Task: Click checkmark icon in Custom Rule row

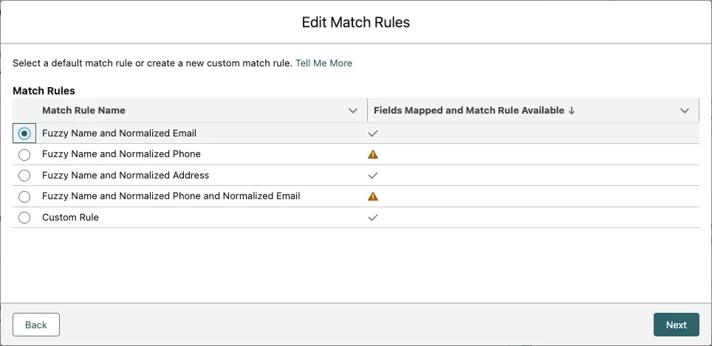Action: 373,218
